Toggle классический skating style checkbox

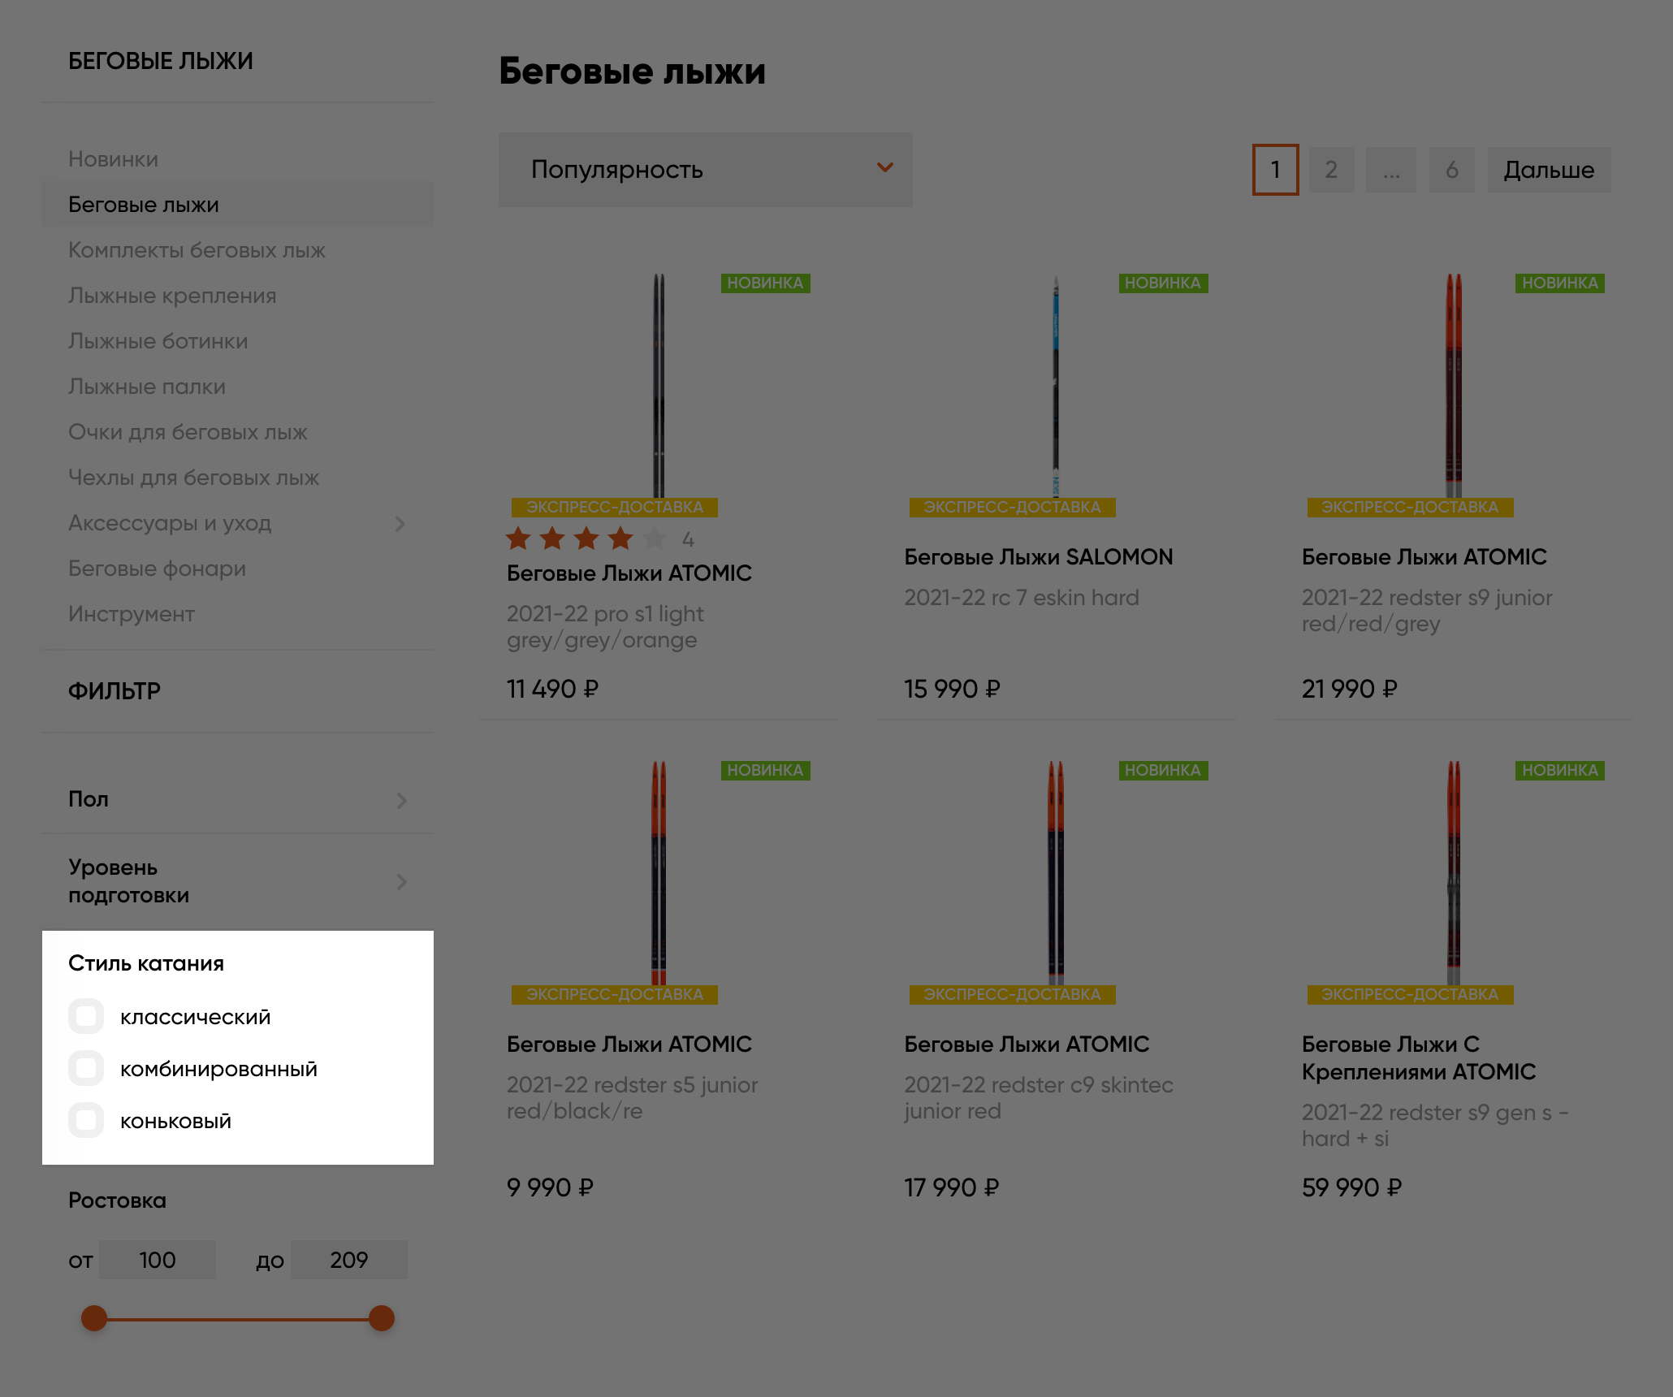[84, 1014]
